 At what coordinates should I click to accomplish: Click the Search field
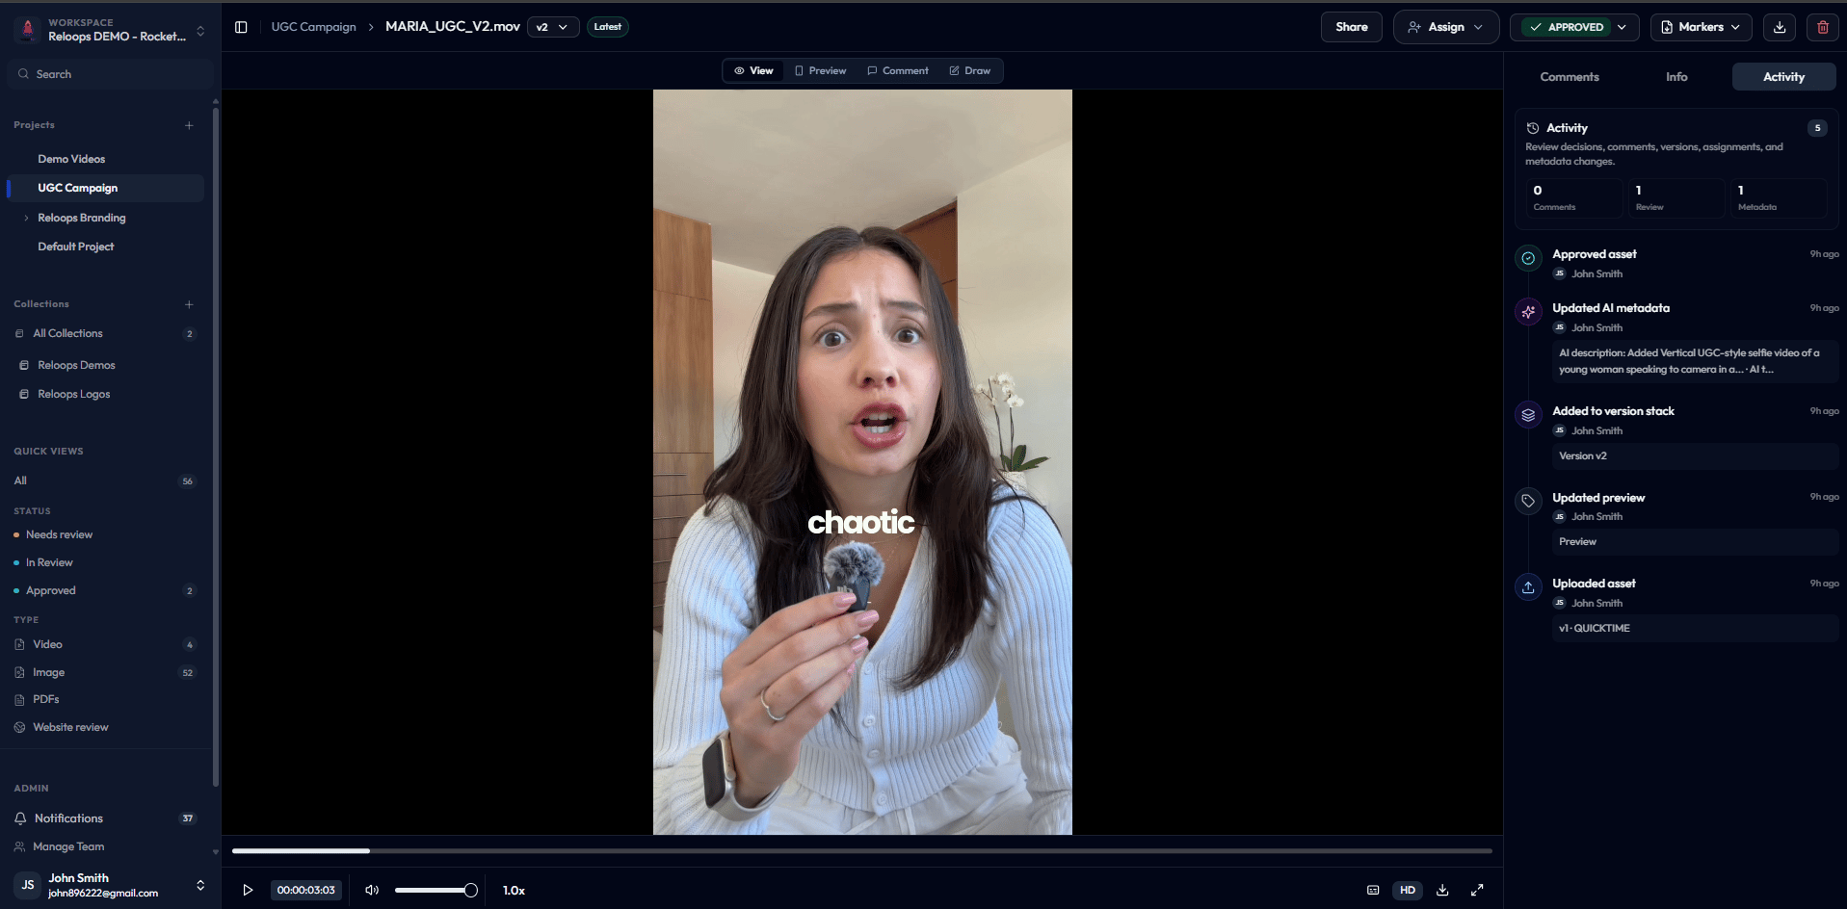point(110,74)
